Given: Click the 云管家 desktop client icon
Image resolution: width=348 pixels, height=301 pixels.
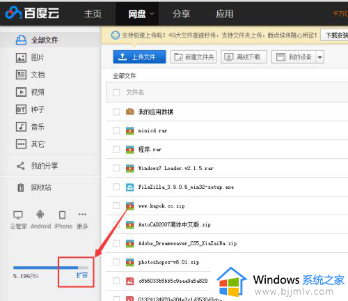Looking at the screenshot, I should click(x=18, y=215).
